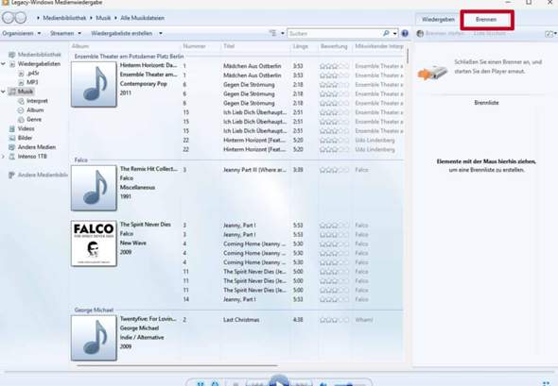Open the Wiedergabeliste erstellen dropdown arrow
Viewport: 558px width, 386px height.
[161, 33]
